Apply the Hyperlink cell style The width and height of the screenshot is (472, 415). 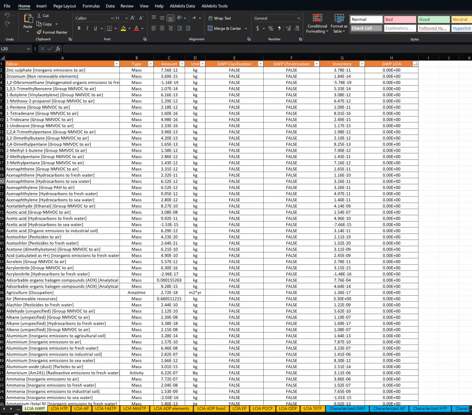pyautogui.click(x=461, y=28)
